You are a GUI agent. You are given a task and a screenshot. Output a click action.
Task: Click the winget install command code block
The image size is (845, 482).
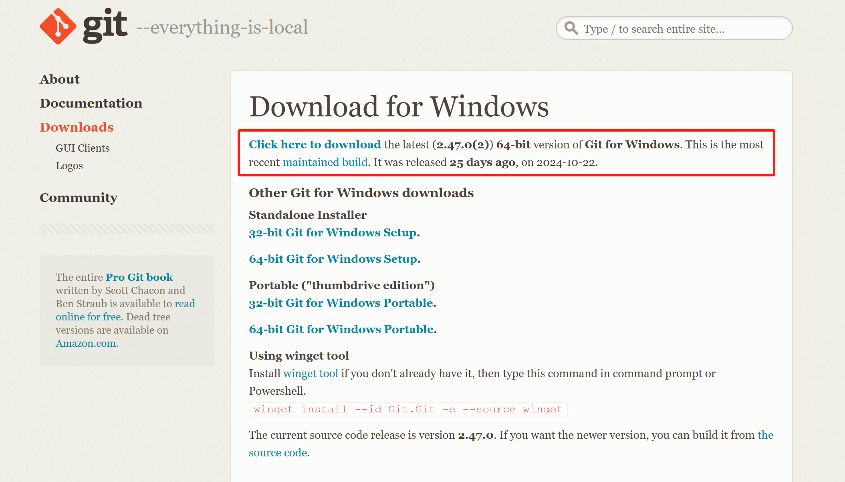(x=408, y=410)
